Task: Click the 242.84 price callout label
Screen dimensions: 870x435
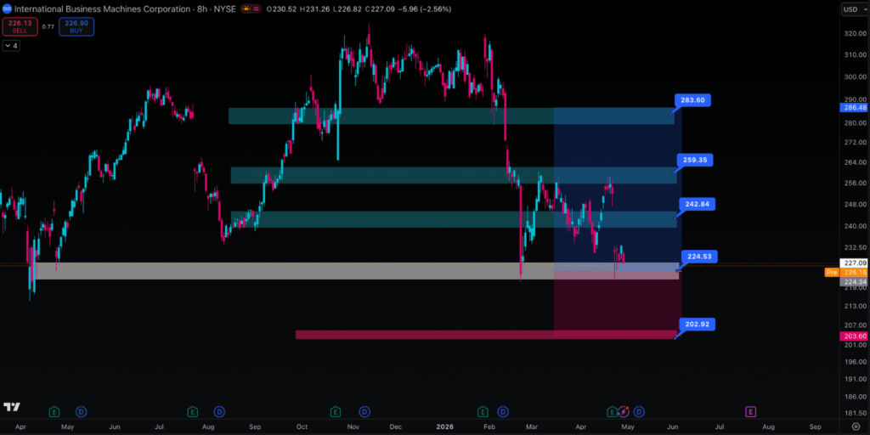Action: coord(694,205)
